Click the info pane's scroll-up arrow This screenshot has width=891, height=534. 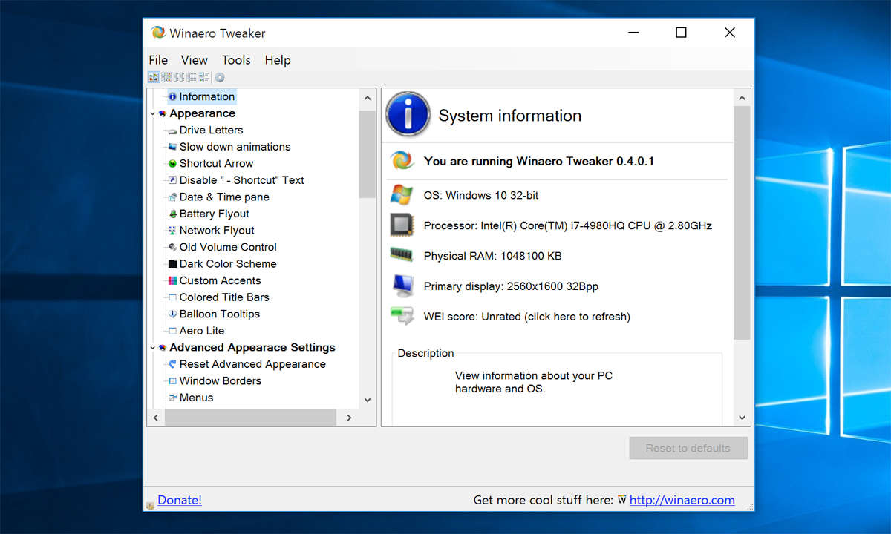click(x=742, y=98)
